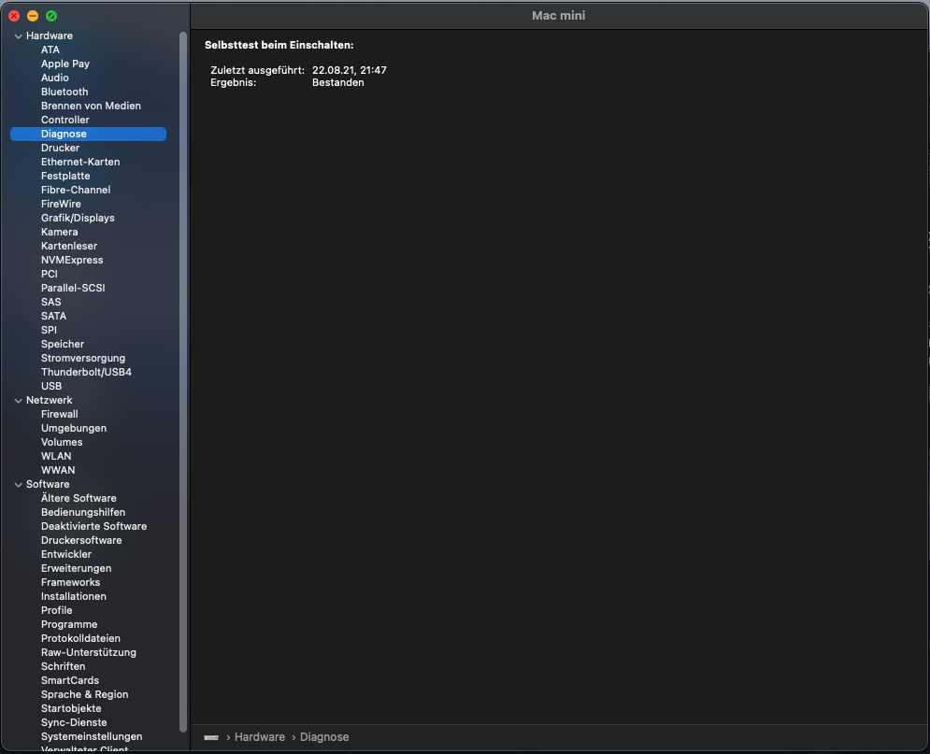Screen dimensions: 930x754
Task: Click the green zoom window button
Action: 51,16
